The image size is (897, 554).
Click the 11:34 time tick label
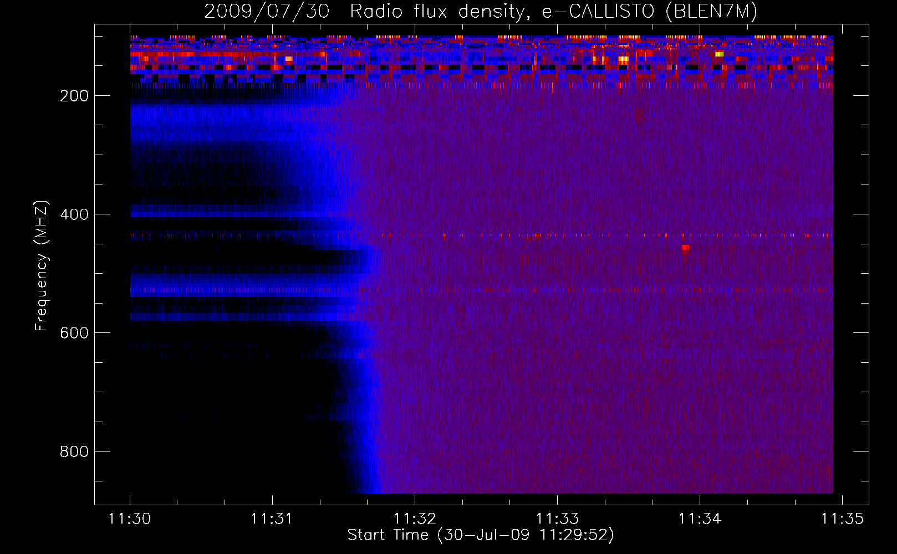tap(700, 519)
